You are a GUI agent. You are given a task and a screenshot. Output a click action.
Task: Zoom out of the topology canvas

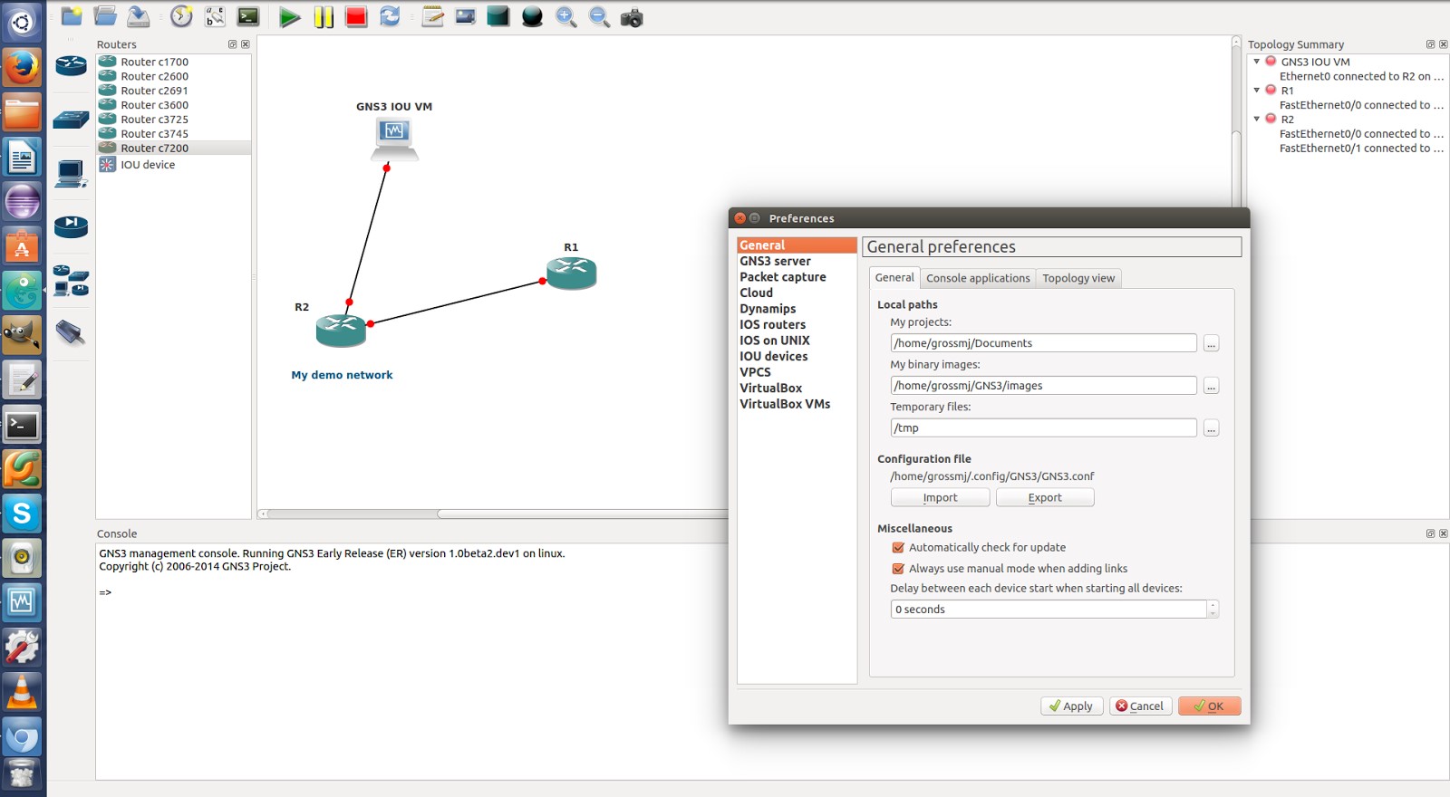pyautogui.click(x=599, y=16)
